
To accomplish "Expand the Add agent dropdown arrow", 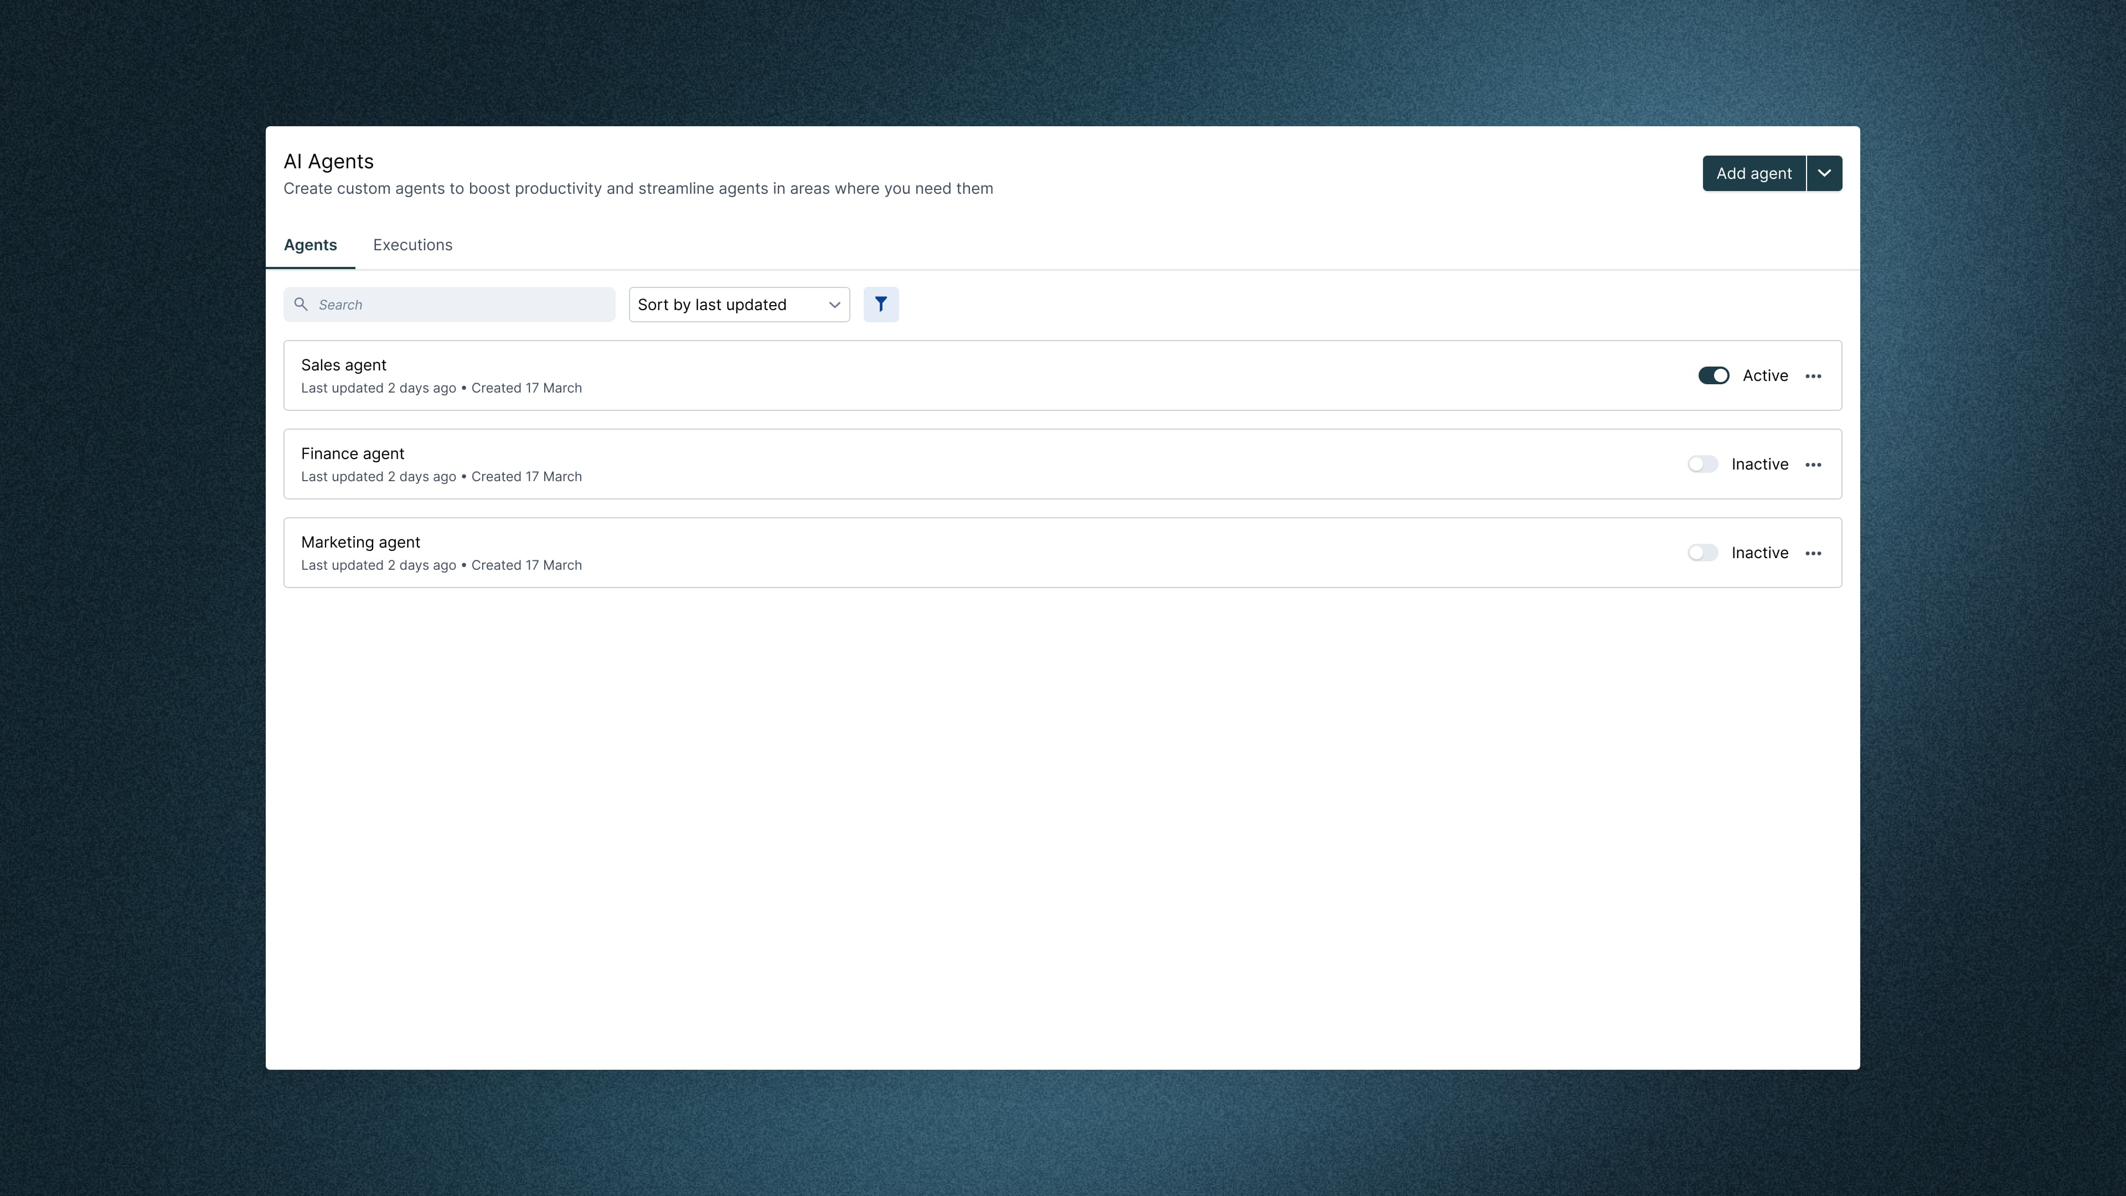I will click(1824, 173).
